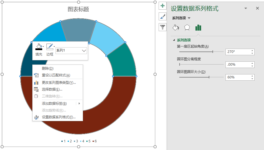The image size is (264, 150).
Task: Decrease the doughnut explosion spinner
Action: (x=252, y=66)
